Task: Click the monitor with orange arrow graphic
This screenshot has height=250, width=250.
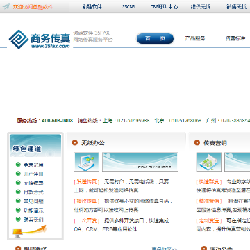Action: (29, 231)
